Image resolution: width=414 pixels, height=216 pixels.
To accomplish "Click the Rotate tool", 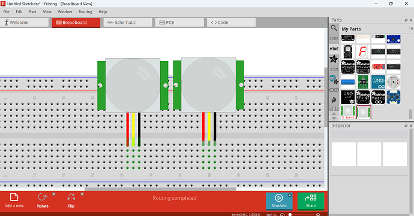I will 43,200.
